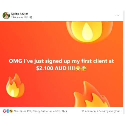Click the wow face reaction icon
Image resolution: width=125 pixels, height=125 pixels.
(x=11, y=111)
